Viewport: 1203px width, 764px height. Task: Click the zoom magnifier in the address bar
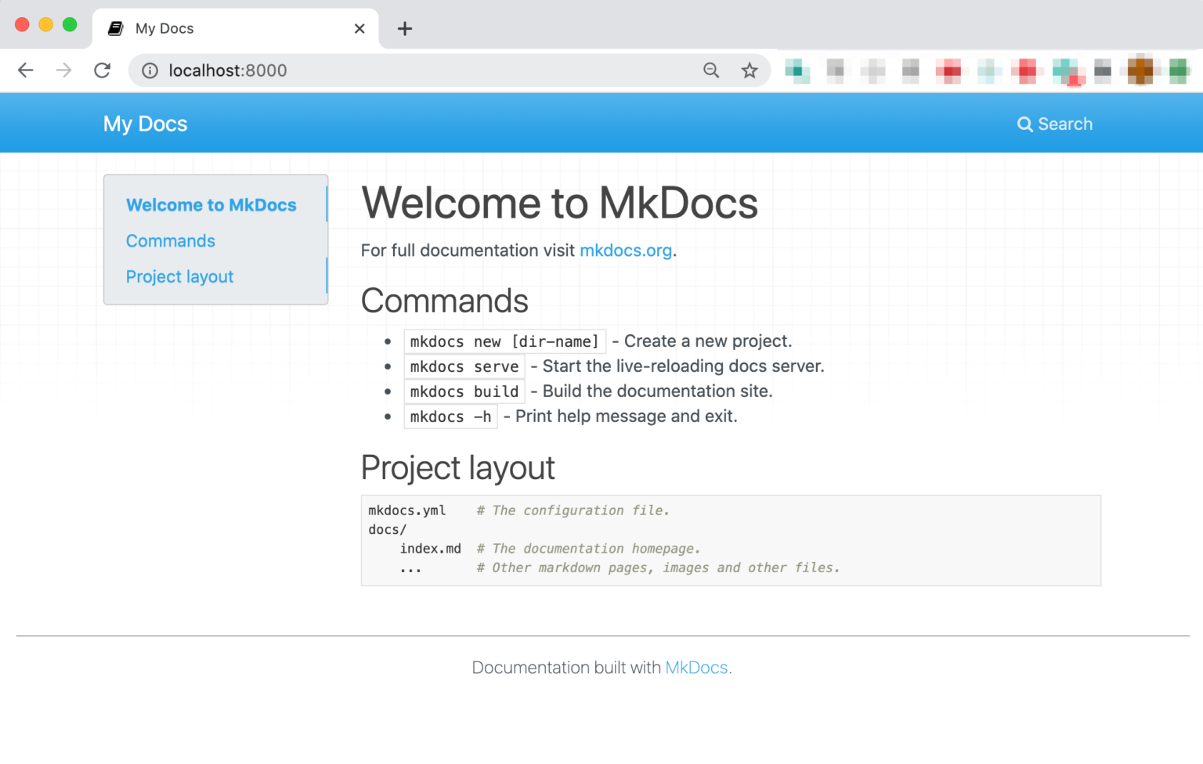pyautogui.click(x=710, y=70)
